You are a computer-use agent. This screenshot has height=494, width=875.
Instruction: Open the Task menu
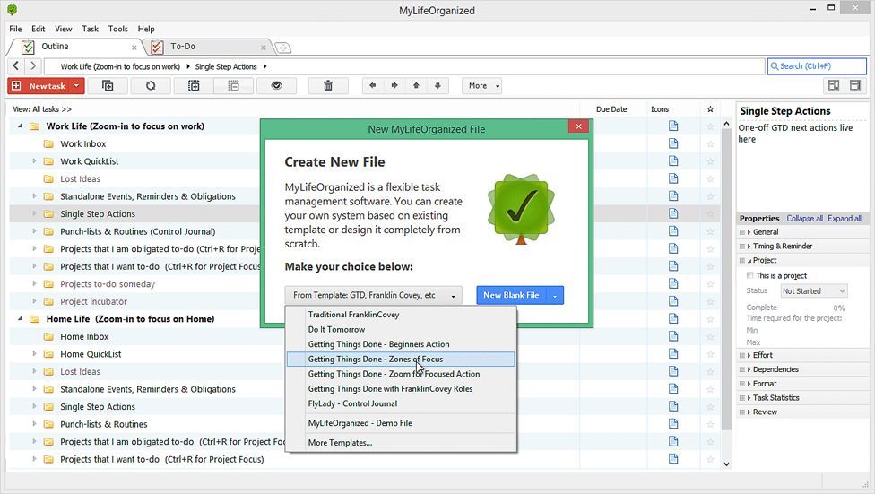(90, 29)
